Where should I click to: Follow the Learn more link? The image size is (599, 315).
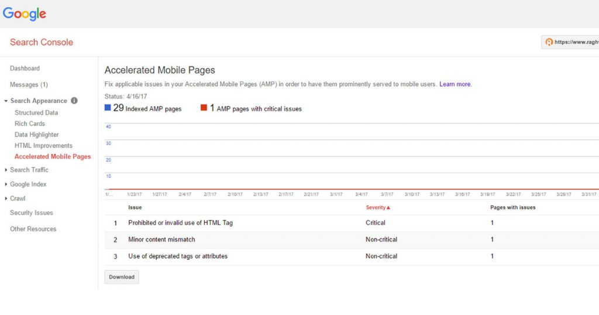click(x=455, y=84)
